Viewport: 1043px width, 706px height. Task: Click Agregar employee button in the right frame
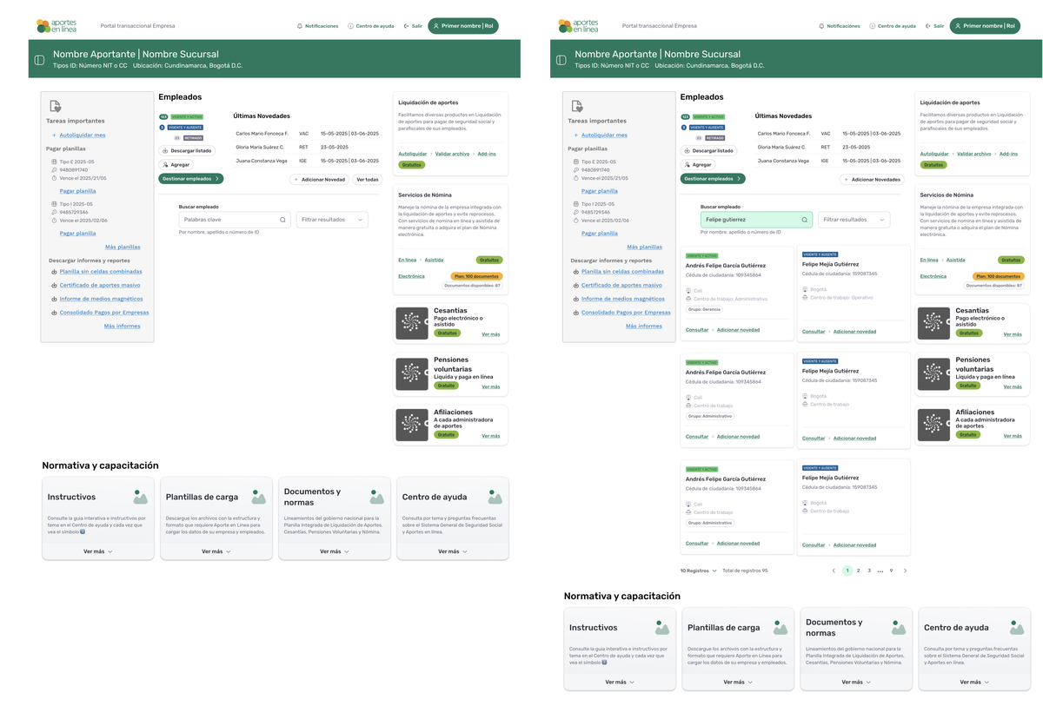(698, 164)
